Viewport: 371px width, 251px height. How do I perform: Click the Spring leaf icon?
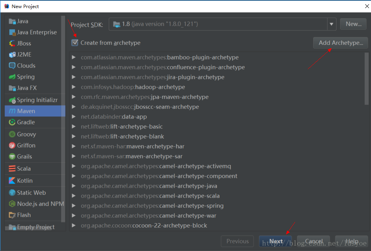12,77
